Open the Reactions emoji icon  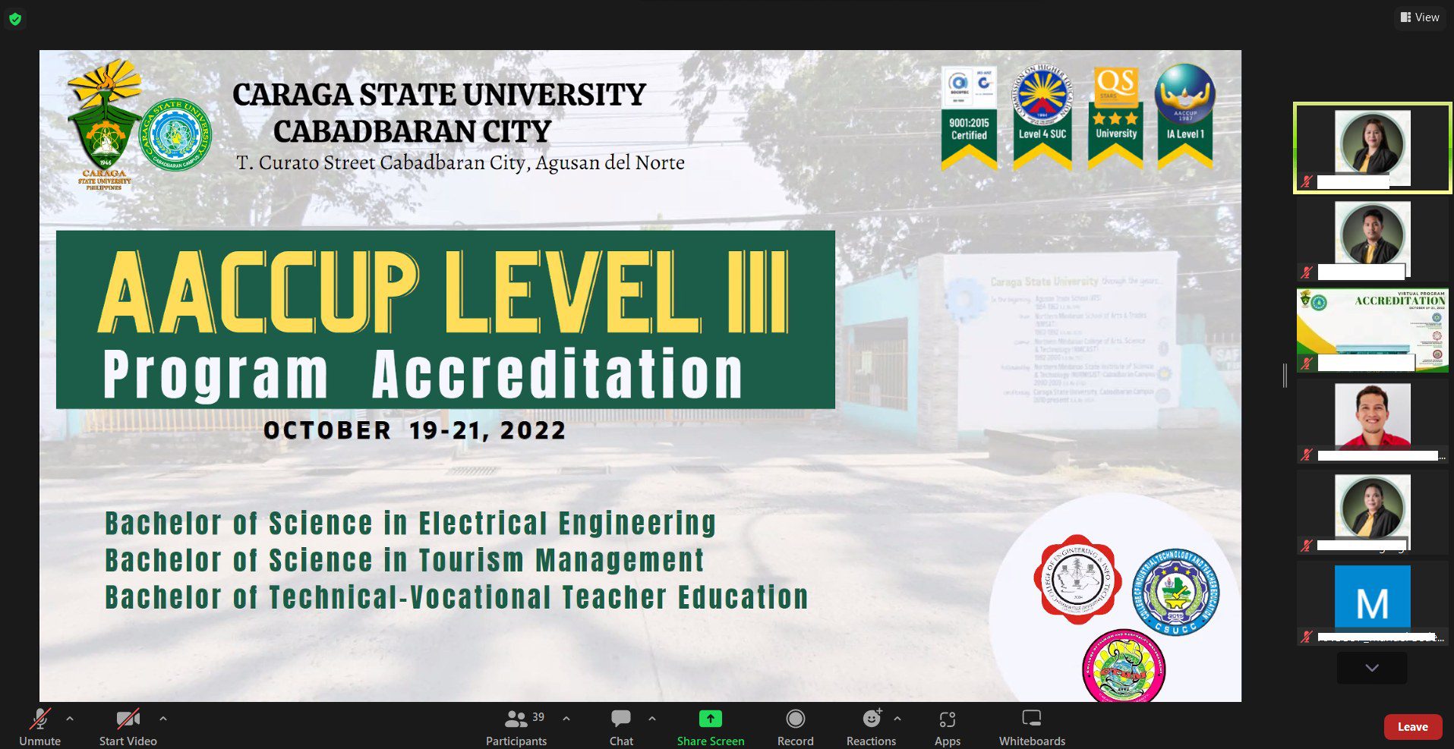[x=870, y=718]
